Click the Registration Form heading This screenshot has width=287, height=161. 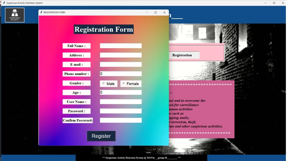point(104,29)
